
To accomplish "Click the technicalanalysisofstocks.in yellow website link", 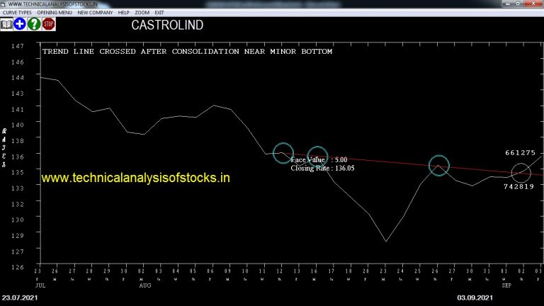I will pyautogui.click(x=136, y=178).
